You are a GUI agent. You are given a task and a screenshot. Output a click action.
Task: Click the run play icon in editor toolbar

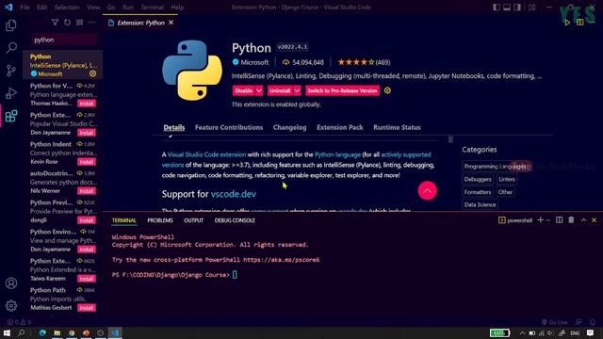coord(567,23)
